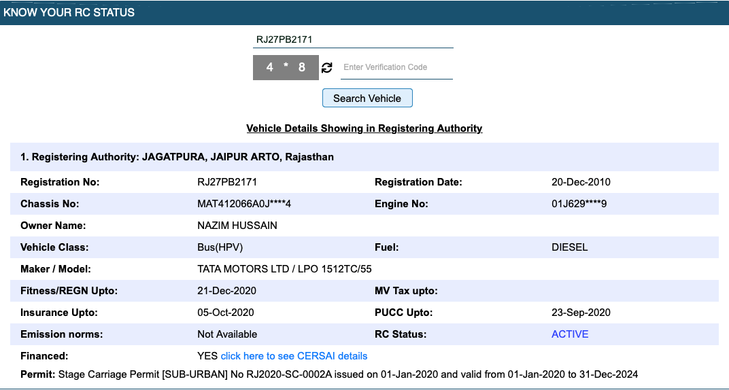
Task: Click the owner name NAZIM HUSSAIN
Action: (237, 226)
